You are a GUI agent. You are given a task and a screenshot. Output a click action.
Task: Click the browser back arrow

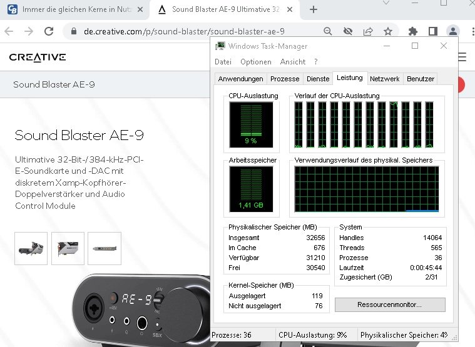point(9,31)
